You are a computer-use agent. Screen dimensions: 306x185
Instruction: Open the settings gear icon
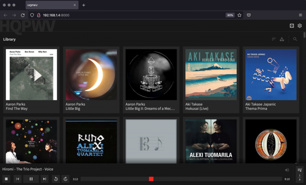pos(300,26)
